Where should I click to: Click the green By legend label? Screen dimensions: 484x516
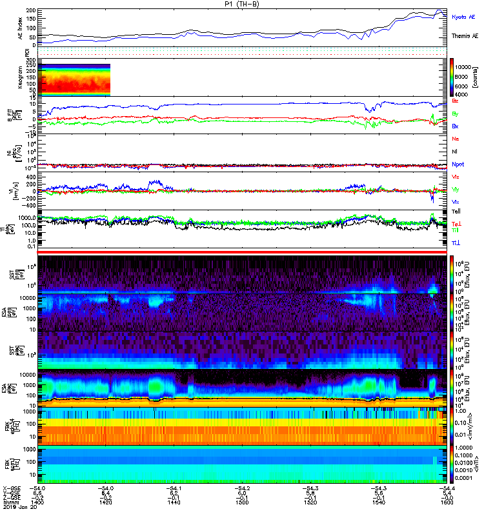tap(455, 114)
